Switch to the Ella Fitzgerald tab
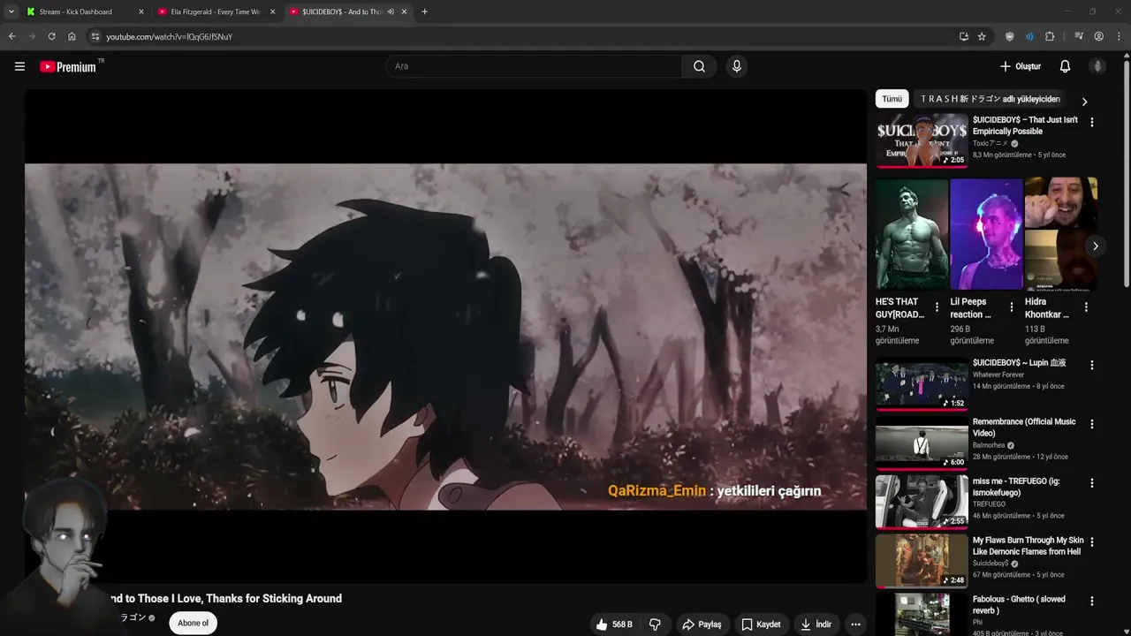 tap(216, 11)
